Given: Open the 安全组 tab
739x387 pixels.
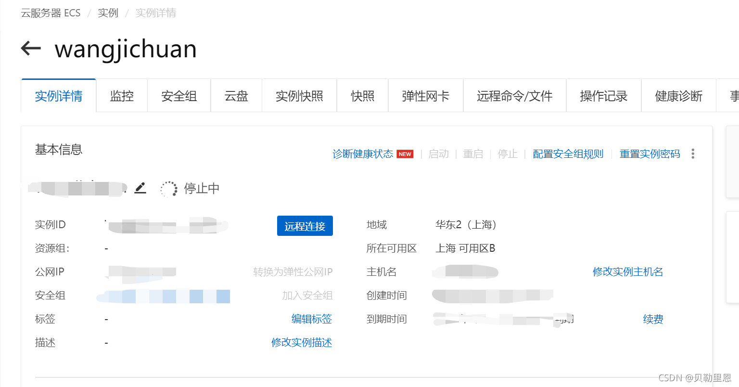Looking at the screenshot, I should 179,96.
